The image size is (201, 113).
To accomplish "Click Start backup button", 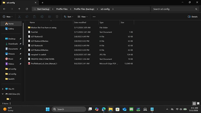I will pos(42,9).
